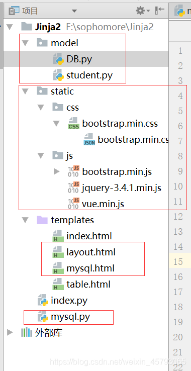The height and width of the screenshot is (371, 191).
Task: Click the DB.py Python file icon
Action: tap(59, 59)
